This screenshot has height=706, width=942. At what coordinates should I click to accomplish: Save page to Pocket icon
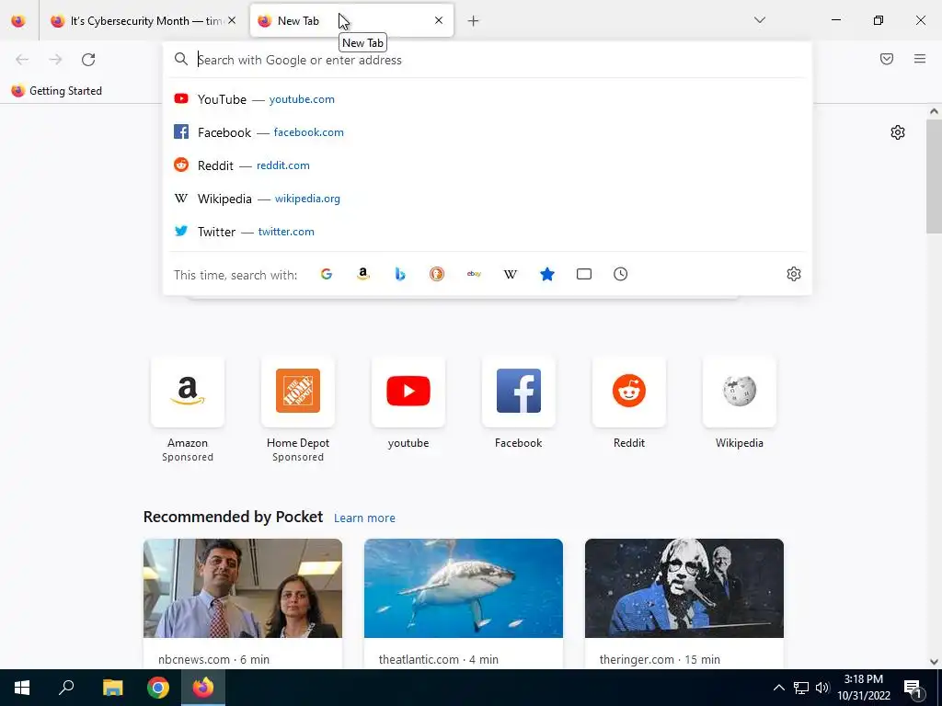[x=887, y=59]
